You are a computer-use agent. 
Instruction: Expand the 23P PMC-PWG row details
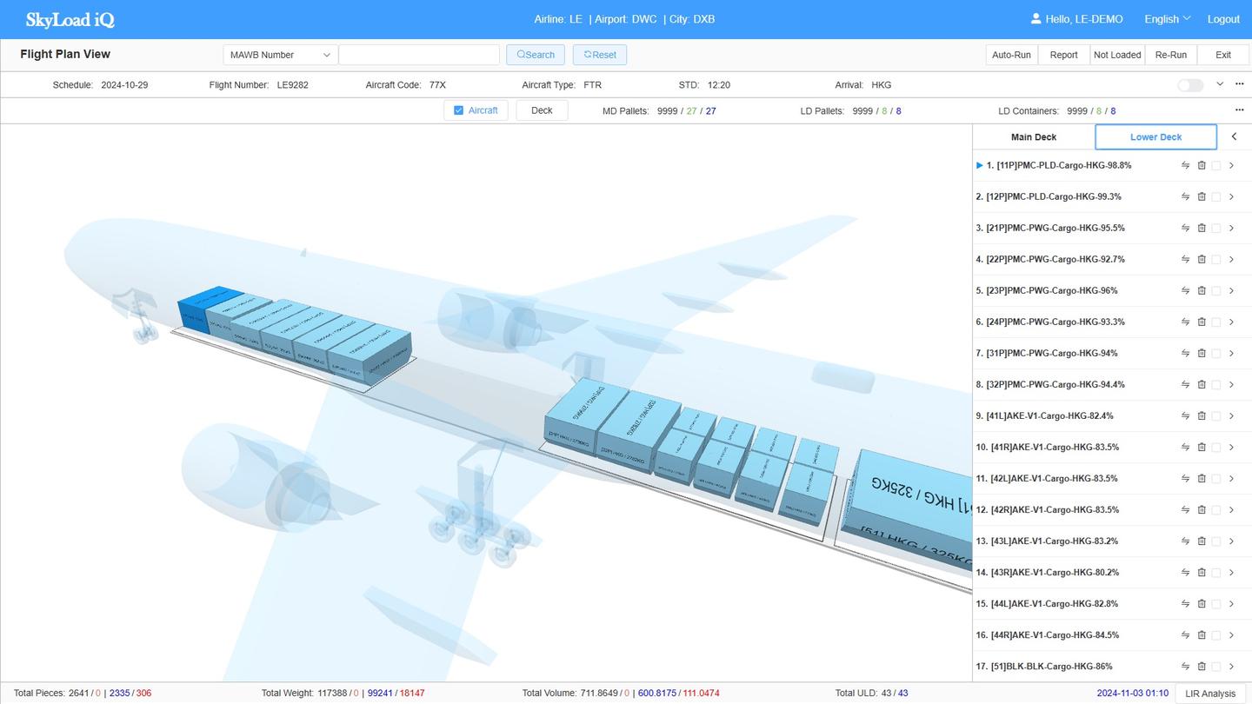(x=1231, y=290)
